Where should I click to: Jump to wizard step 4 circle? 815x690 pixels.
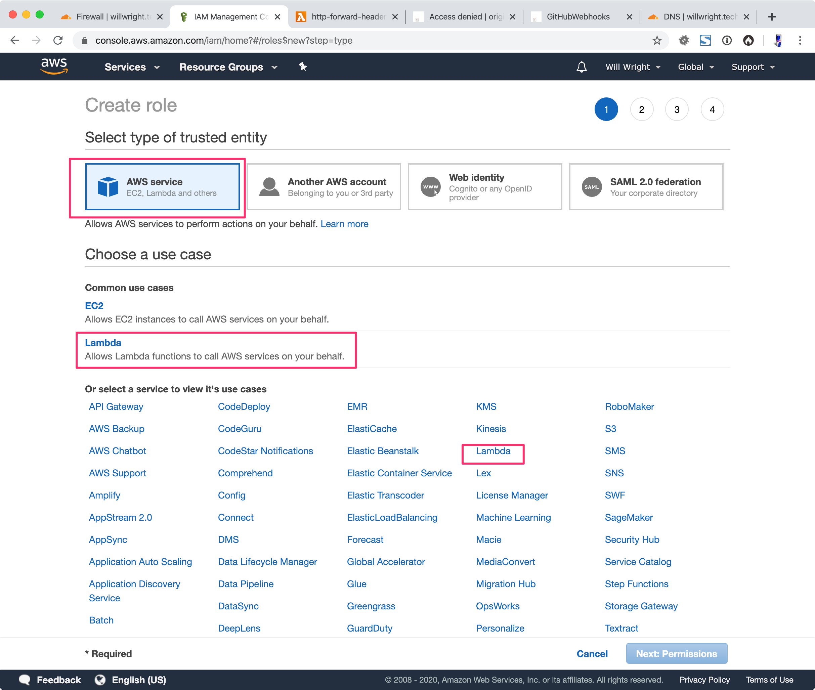point(712,109)
